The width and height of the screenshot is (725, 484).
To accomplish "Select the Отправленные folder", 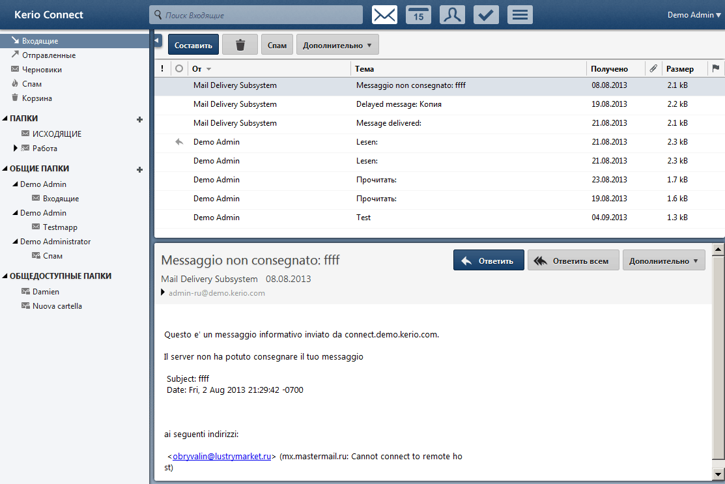I will click(49, 55).
